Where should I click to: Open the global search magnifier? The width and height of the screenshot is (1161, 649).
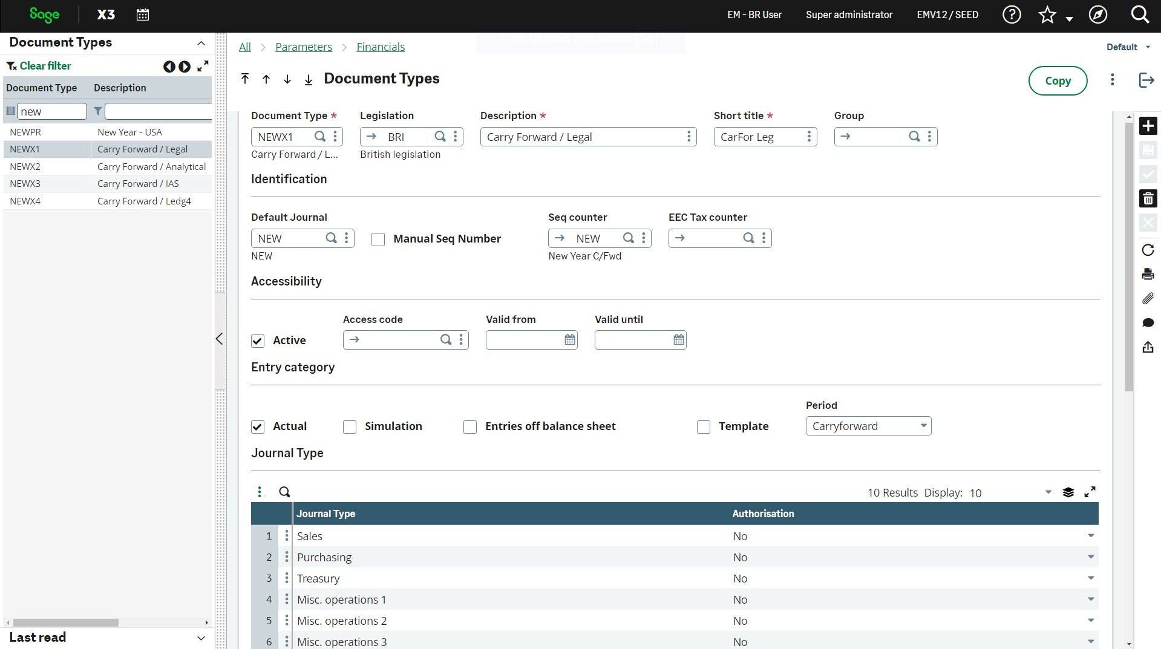click(1140, 15)
